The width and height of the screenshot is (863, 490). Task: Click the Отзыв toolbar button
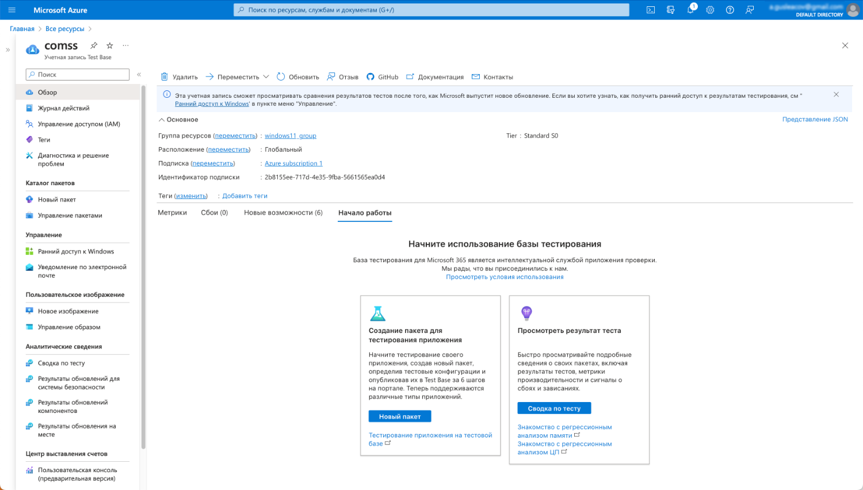tap(342, 77)
